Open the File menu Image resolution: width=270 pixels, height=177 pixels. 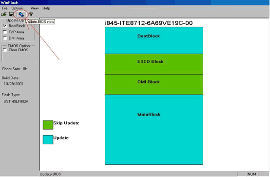(x=5, y=8)
